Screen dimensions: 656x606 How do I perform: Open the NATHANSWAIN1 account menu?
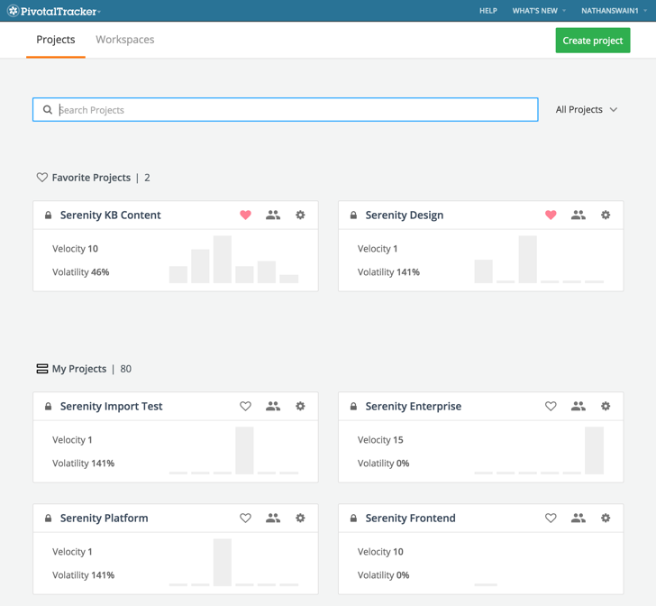(x=614, y=11)
